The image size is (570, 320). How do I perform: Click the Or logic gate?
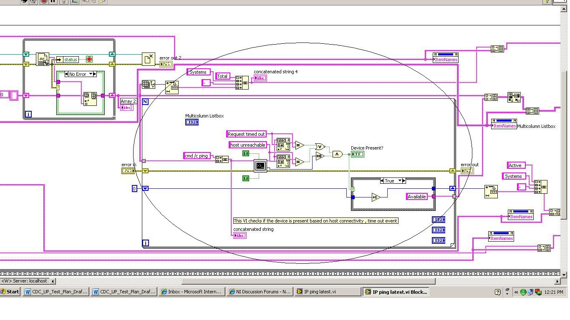tap(320, 147)
